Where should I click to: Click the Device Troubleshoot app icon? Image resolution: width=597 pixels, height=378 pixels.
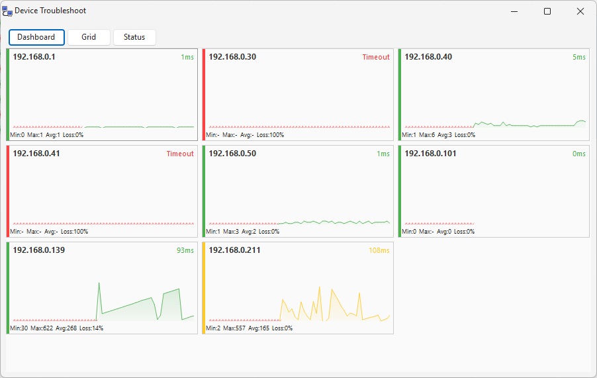7,11
